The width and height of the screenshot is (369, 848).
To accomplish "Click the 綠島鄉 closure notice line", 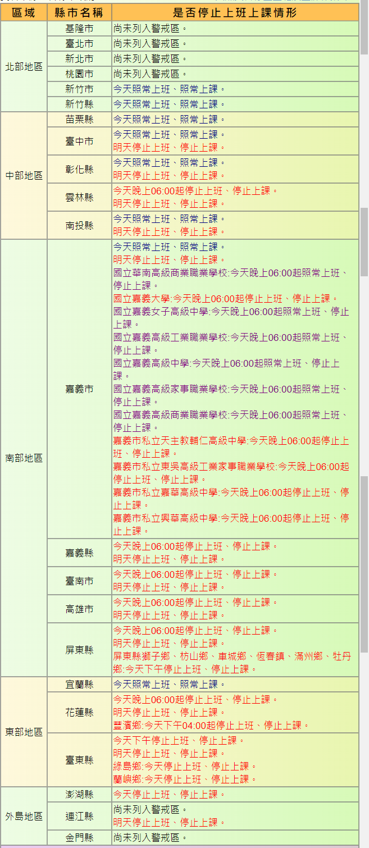I will (x=185, y=766).
